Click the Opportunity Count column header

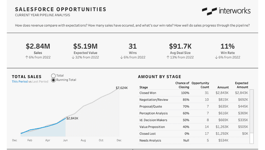(x=200, y=85)
